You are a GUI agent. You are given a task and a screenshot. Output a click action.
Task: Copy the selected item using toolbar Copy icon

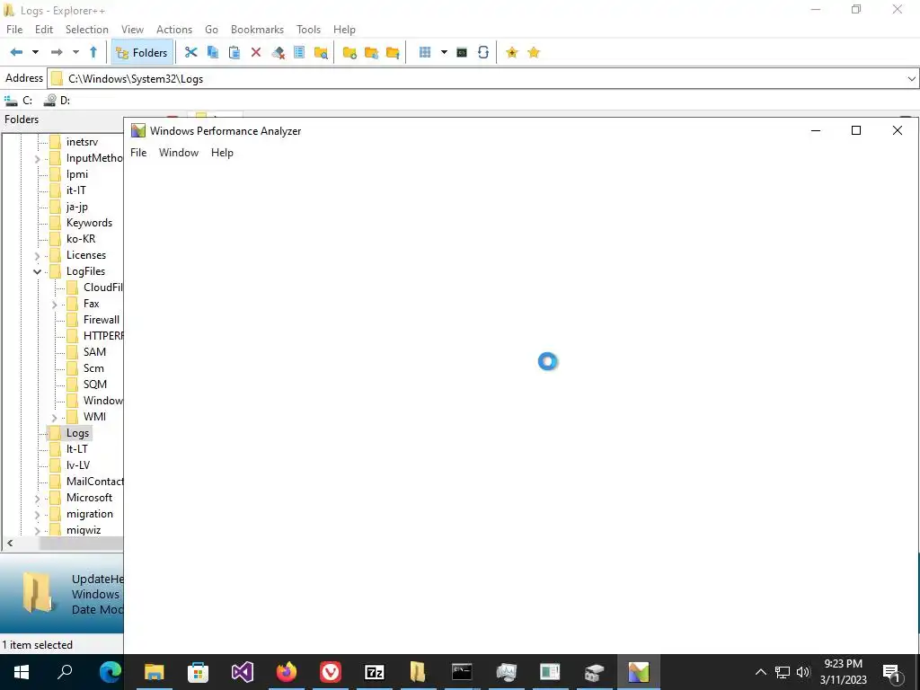point(212,53)
